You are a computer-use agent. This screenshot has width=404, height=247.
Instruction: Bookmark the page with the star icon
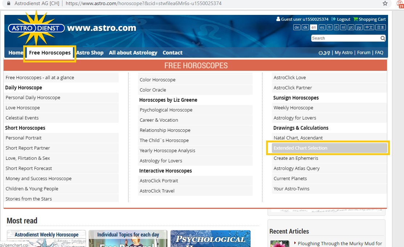[x=385, y=3]
